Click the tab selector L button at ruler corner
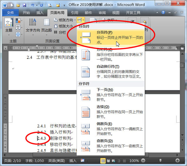This screenshot has width=187, height=166. [6, 48]
